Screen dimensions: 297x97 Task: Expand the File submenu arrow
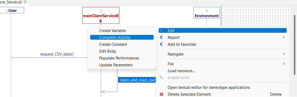(x=284, y=64)
